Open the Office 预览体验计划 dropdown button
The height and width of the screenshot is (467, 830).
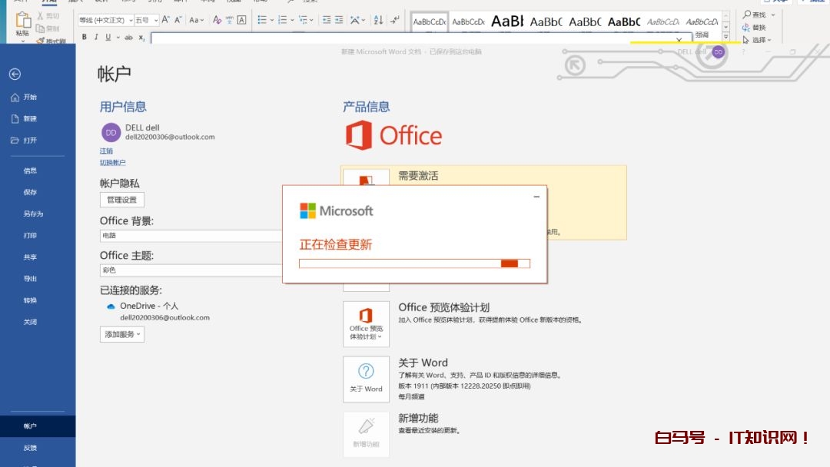(366, 324)
